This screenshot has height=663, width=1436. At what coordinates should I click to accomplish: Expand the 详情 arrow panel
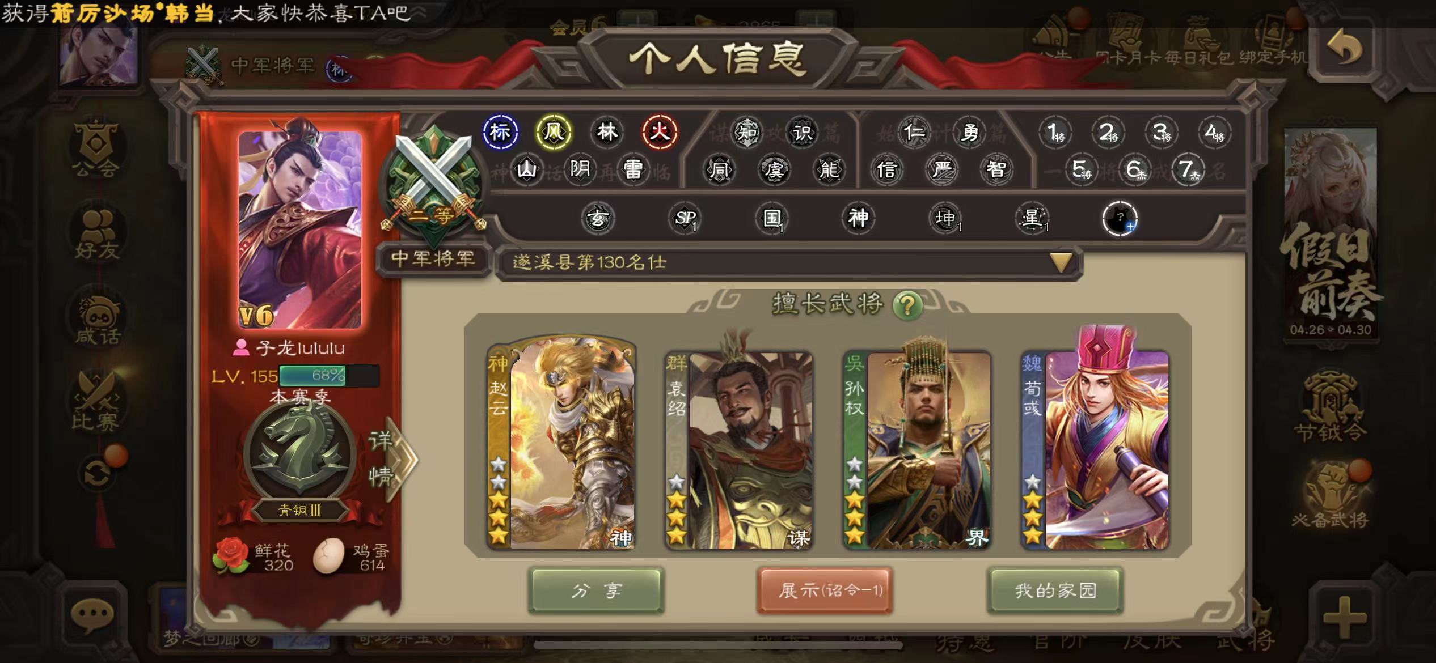coord(392,459)
